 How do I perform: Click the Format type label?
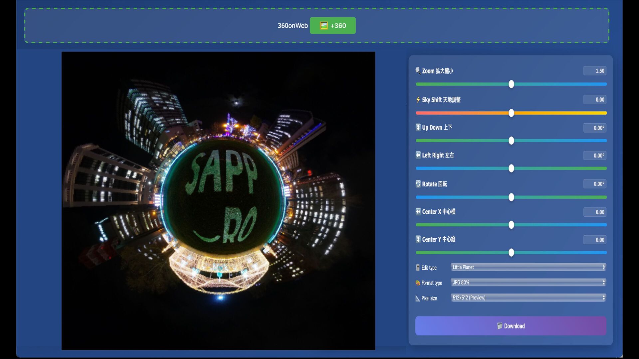click(x=432, y=283)
